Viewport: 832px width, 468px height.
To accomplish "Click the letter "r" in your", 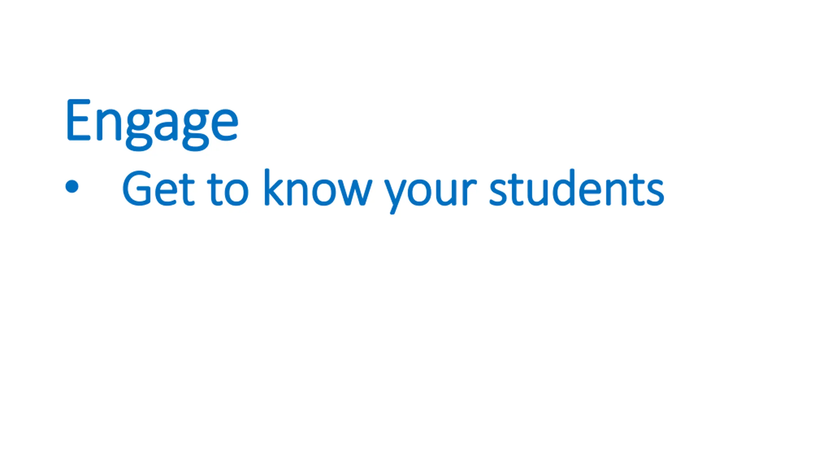I will point(469,192).
